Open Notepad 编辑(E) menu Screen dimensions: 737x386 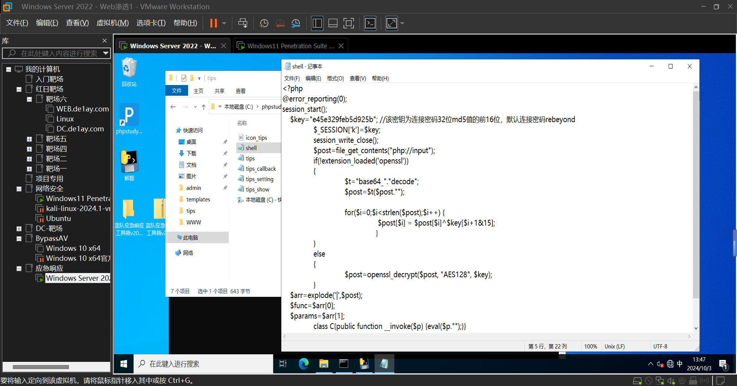pos(313,79)
